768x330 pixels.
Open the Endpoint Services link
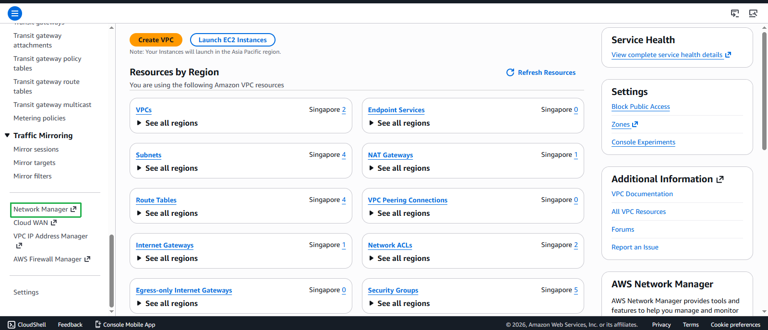click(x=396, y=110)
